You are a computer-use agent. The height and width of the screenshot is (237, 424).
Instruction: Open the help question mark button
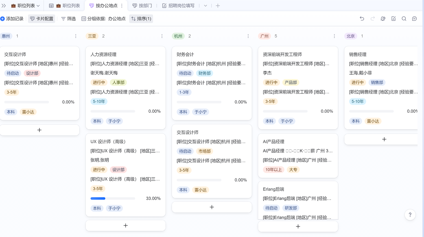[410, 215]
